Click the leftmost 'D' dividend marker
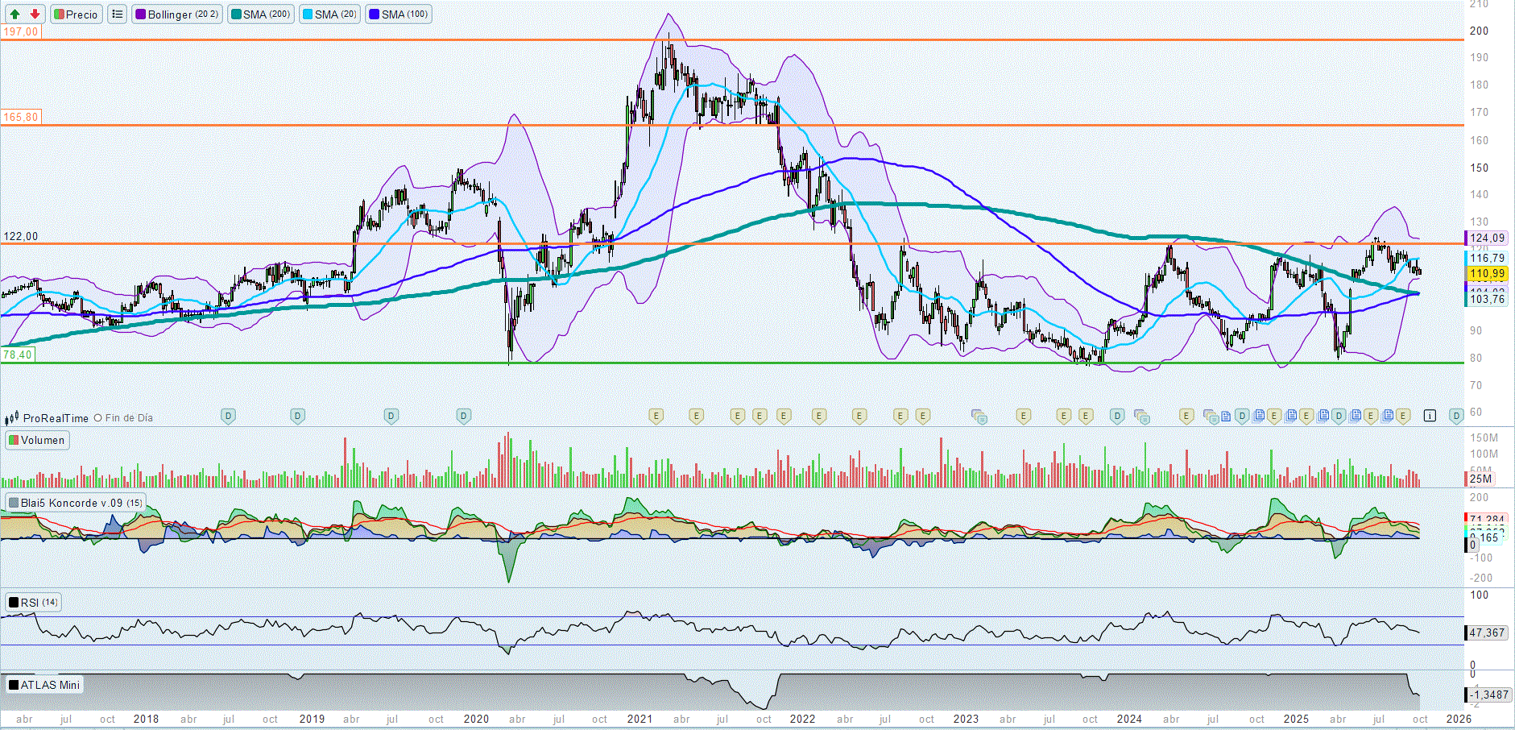Image resolution: width=1515 pixels, height=730 pixels. tap(228, 416)
